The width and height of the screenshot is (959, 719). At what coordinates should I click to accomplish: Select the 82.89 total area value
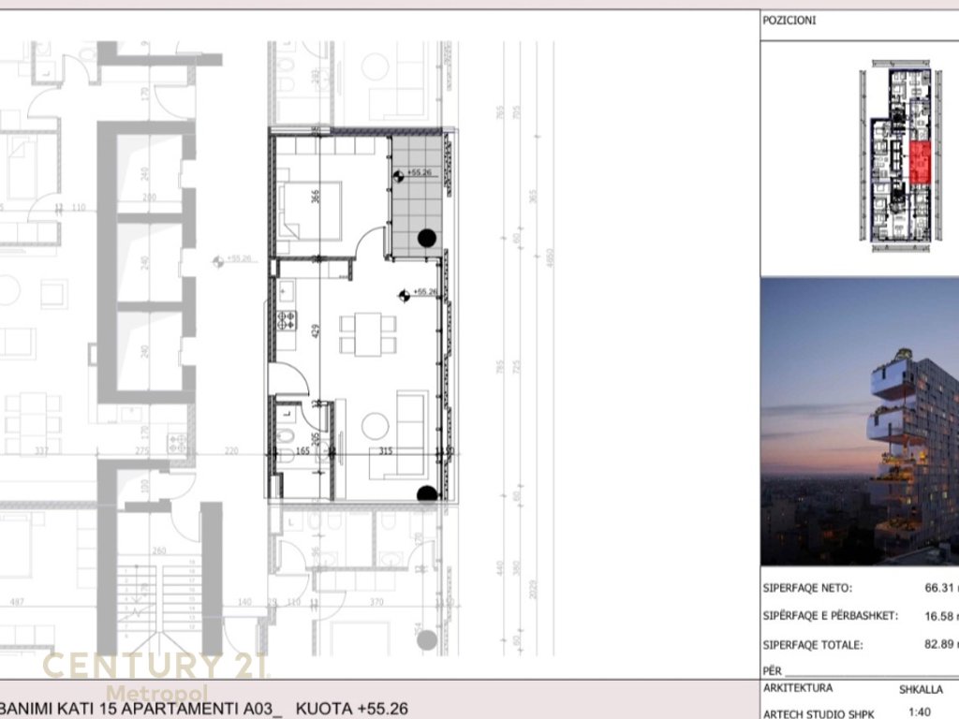pyautogui.click(x=938, y=644)
